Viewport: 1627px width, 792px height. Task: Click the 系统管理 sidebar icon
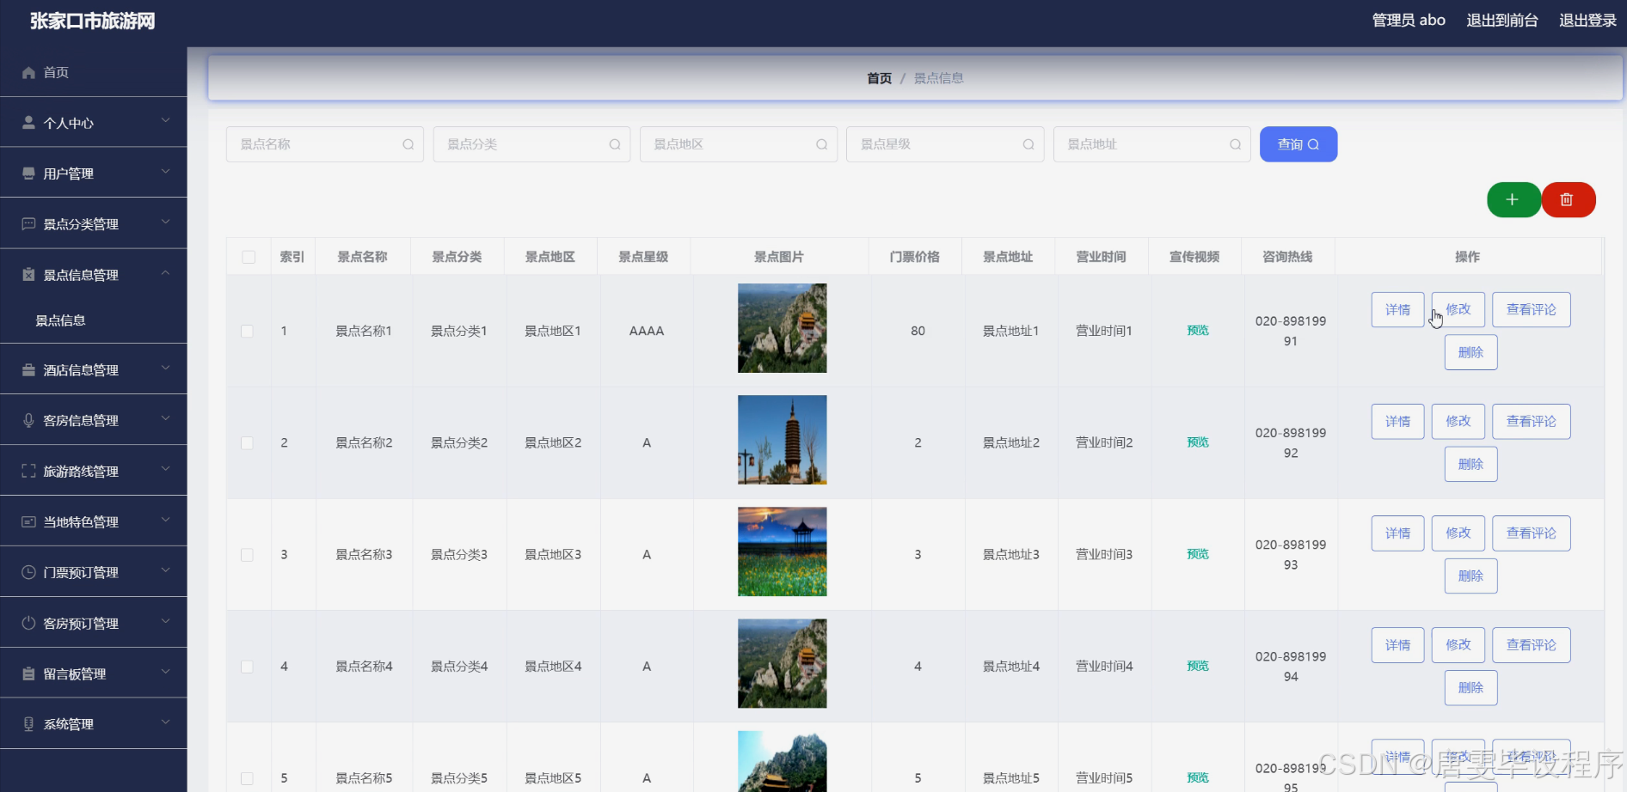click(x=28, y=724)
